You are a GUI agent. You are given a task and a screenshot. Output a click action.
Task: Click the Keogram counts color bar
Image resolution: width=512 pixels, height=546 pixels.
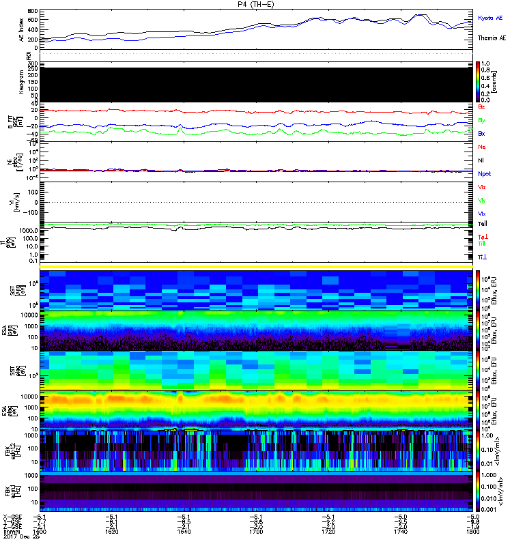(x=478, y=82)
